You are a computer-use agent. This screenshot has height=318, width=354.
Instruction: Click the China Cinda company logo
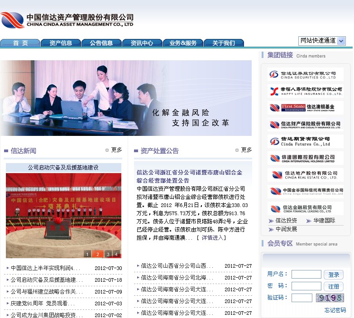click(x=67, y=20)
